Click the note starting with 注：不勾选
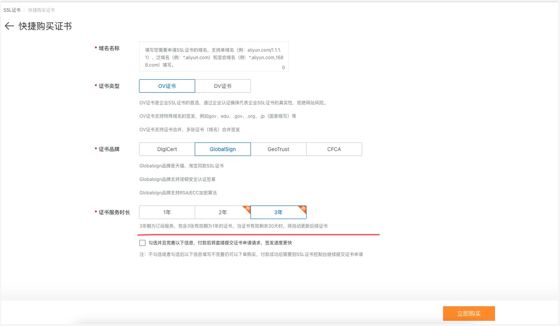The height and width of the screenshot is (326, 560). click(x=251, y=254)
